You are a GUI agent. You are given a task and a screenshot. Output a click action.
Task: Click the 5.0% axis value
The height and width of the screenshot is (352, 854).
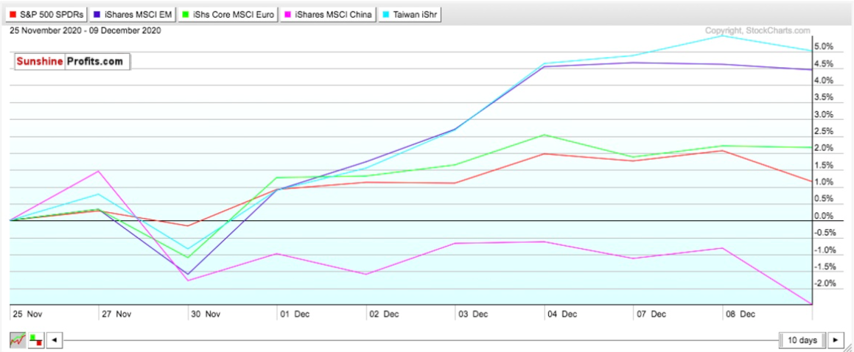coord(825,47)
